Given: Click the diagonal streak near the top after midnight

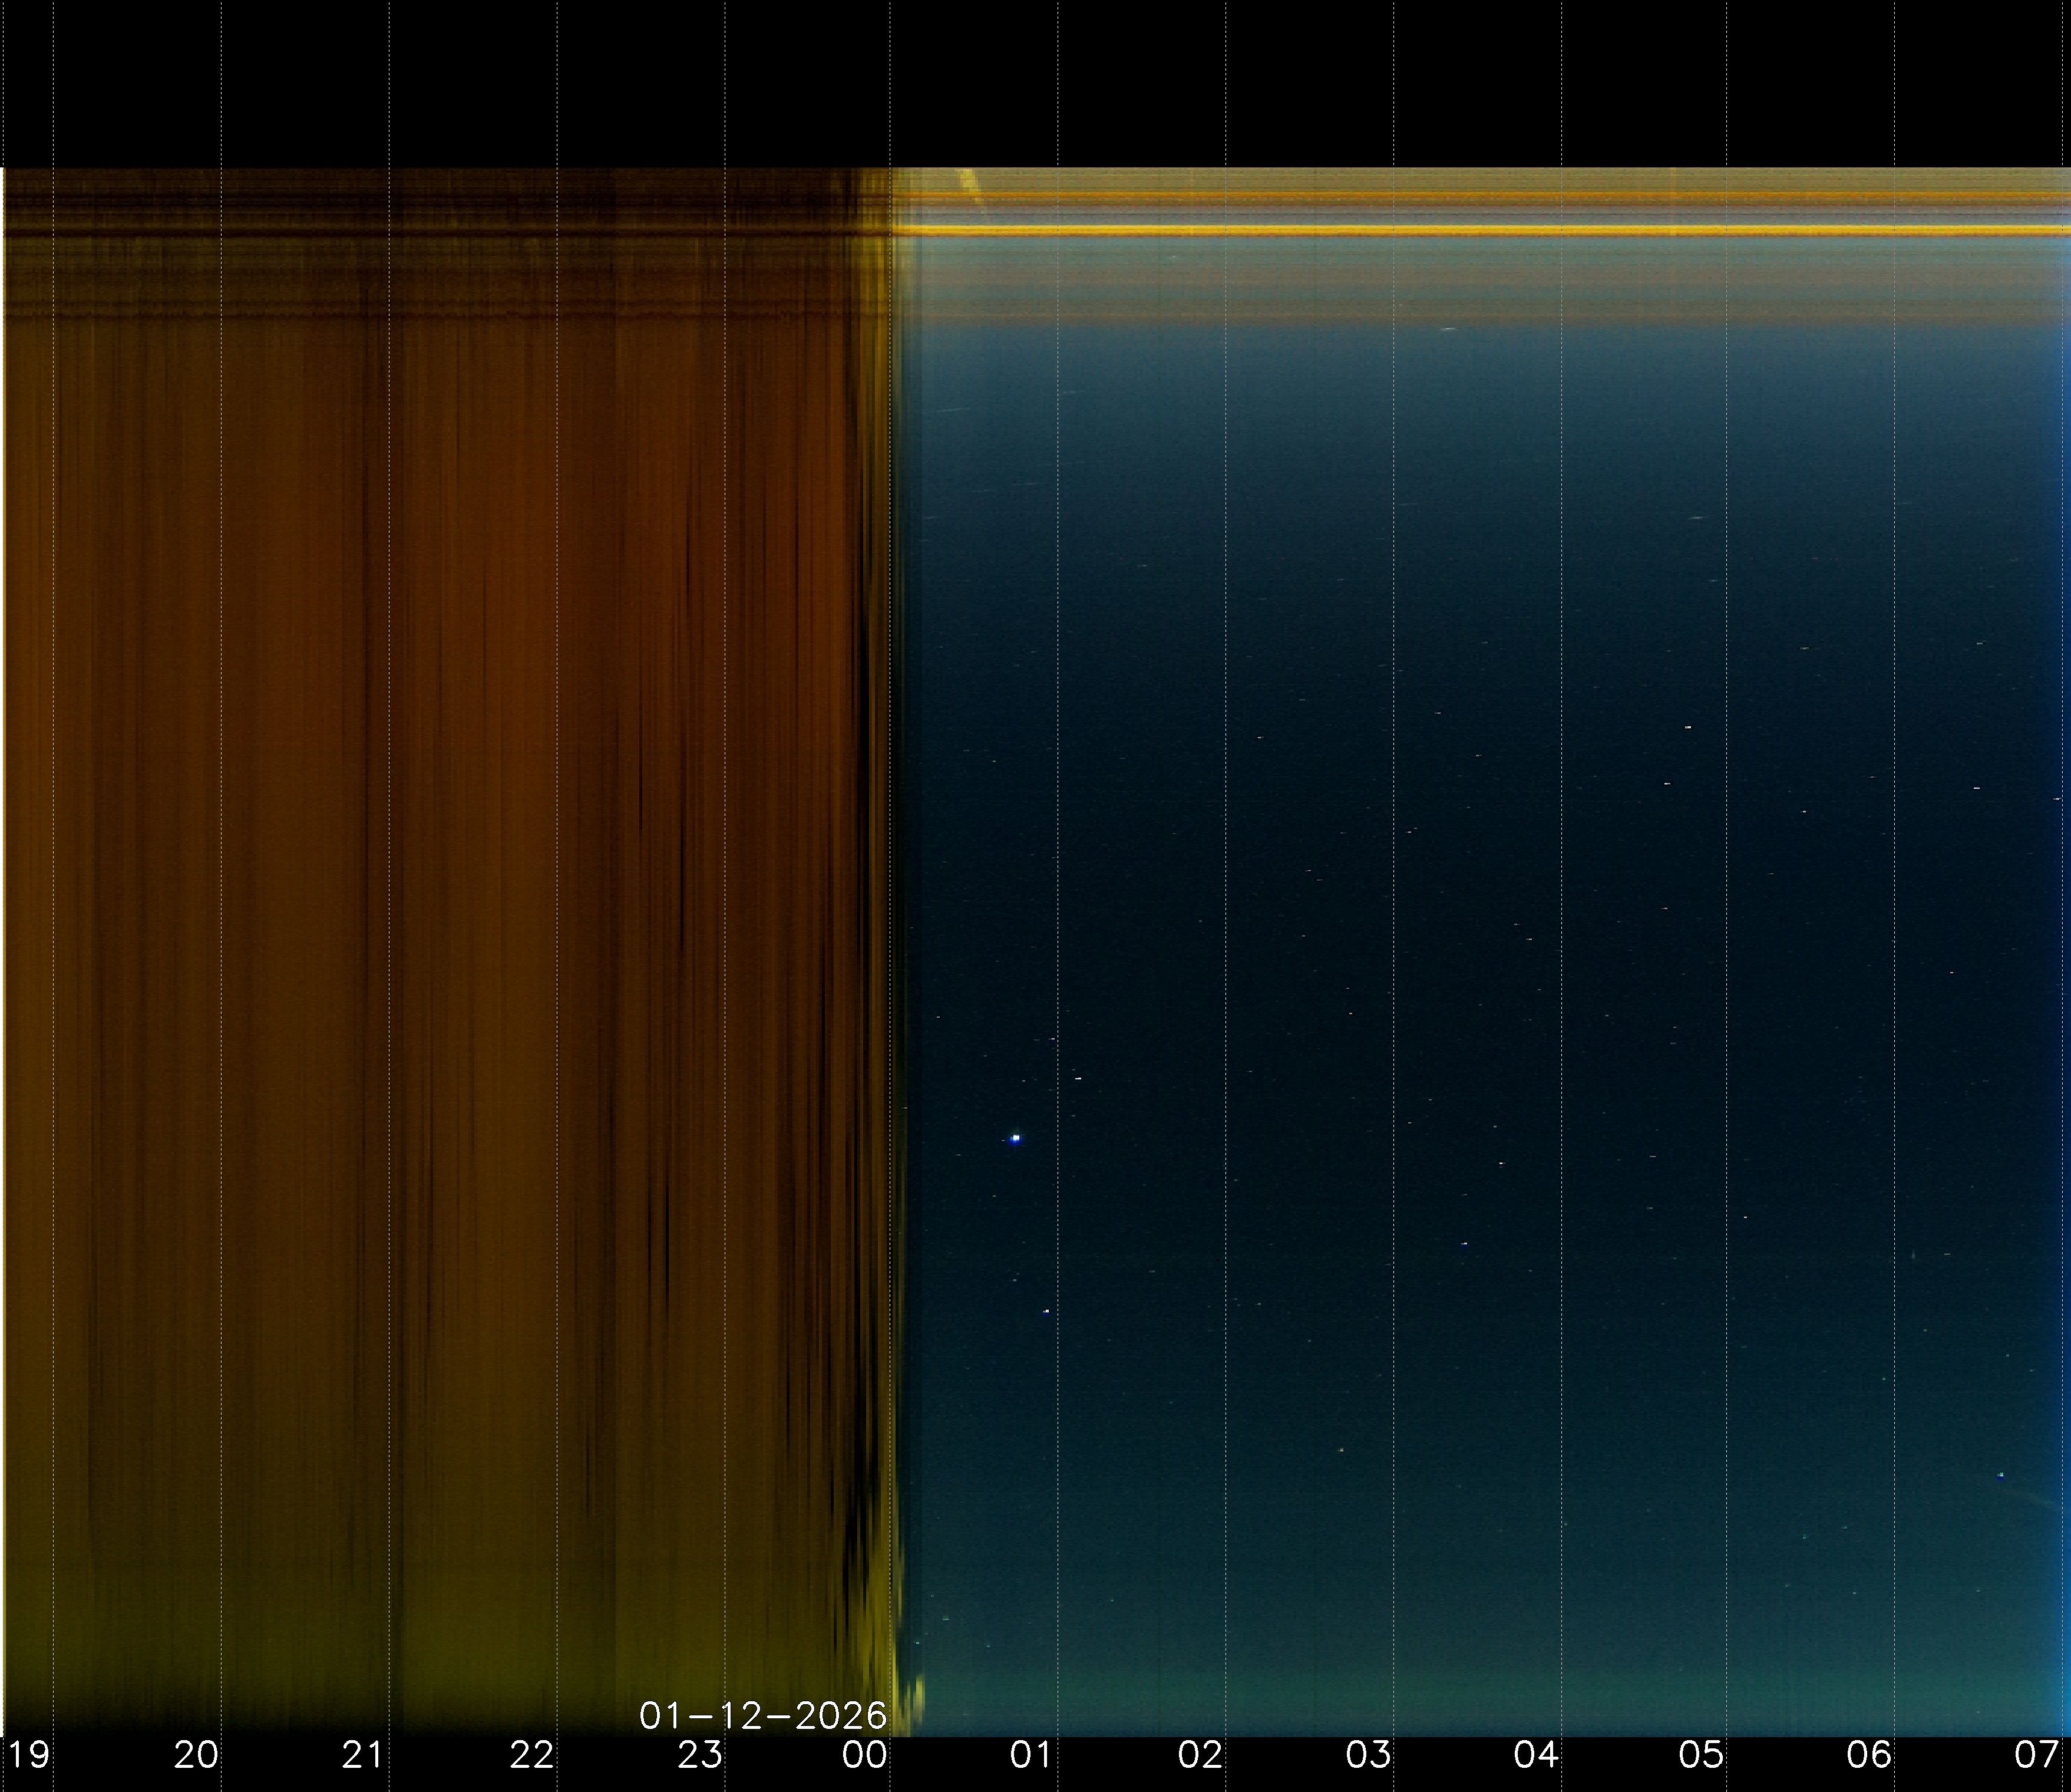Looking at the screenshot, I should [x=969, y=183].
